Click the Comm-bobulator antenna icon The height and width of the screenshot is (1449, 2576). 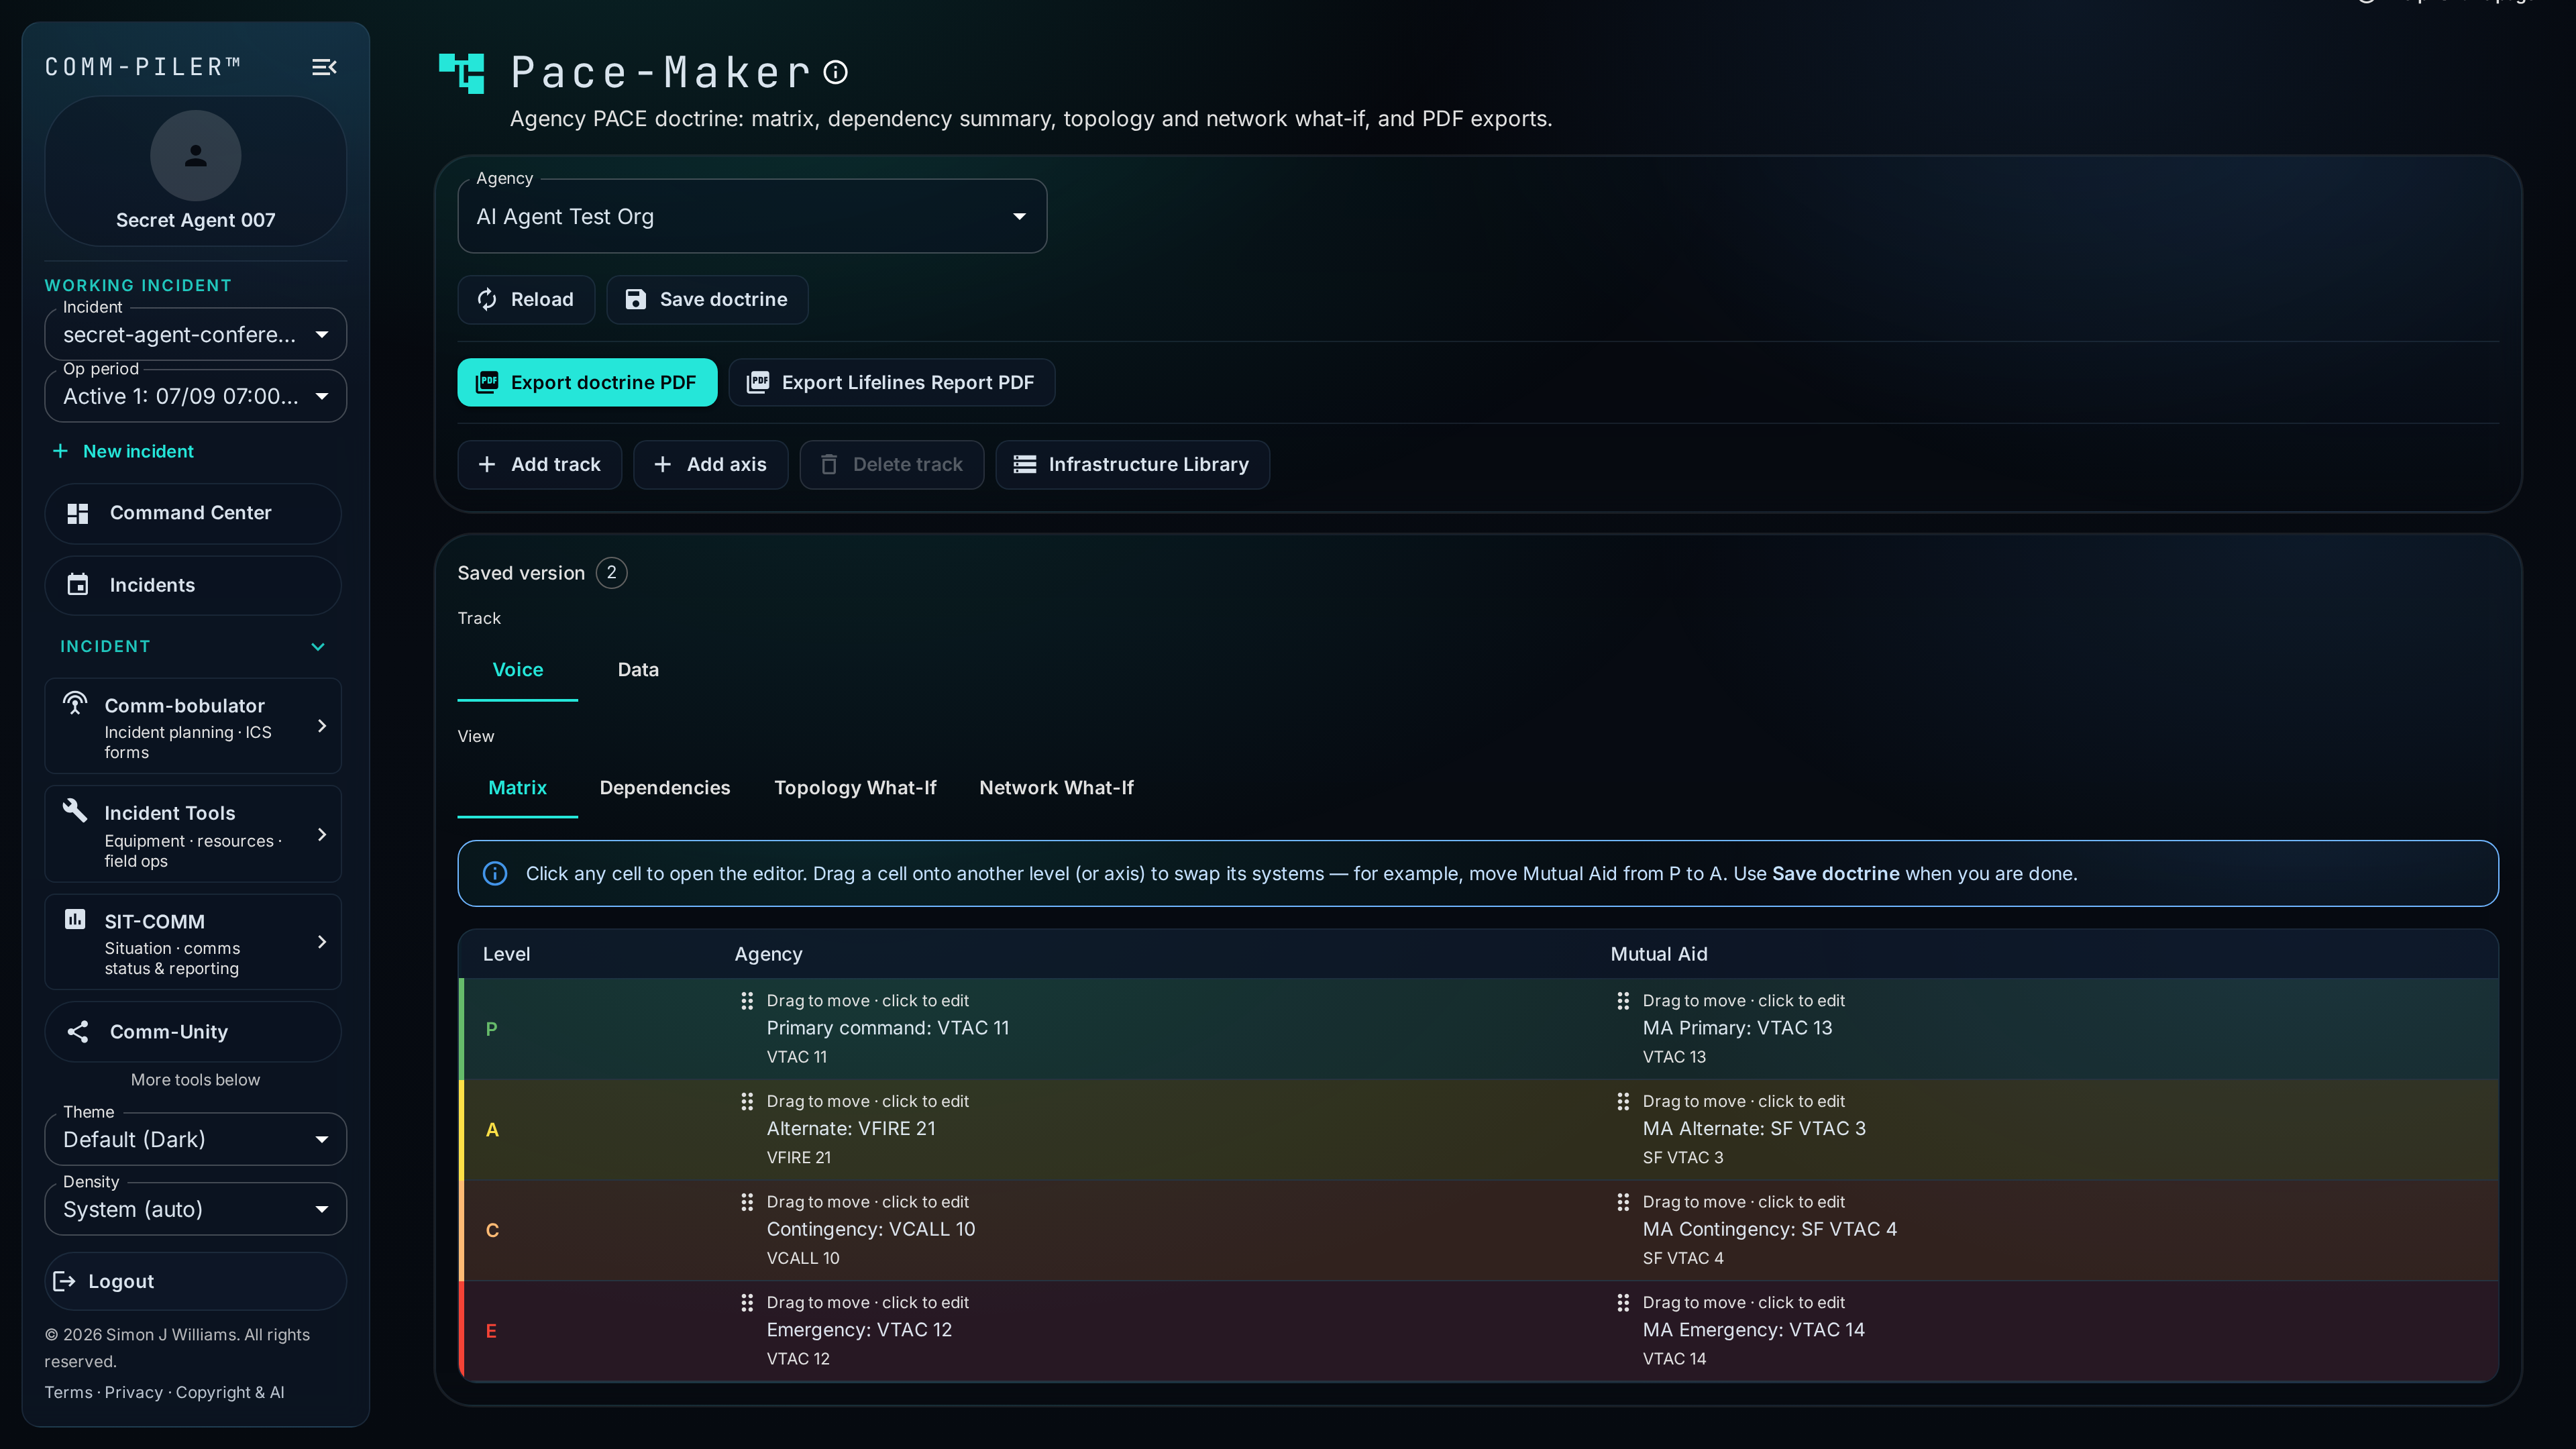tap(75, 703)
